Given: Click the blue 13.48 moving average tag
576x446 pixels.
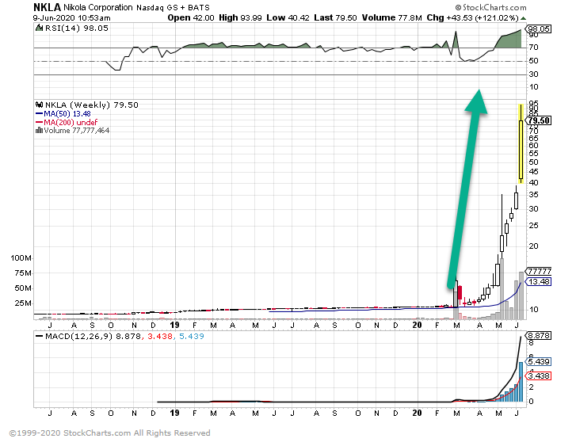Looking at the screenshot, I should (x=539, y=281).
